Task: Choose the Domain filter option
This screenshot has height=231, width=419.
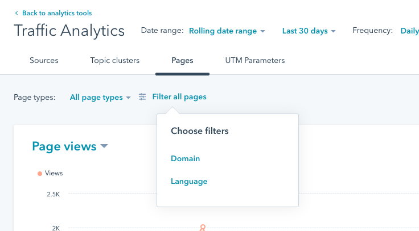Action: click(x=185, y=159)
